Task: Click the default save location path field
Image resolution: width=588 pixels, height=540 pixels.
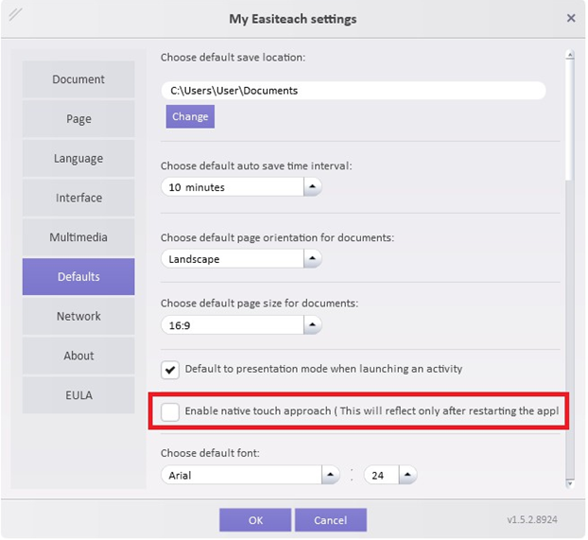Action: point(352,91)
